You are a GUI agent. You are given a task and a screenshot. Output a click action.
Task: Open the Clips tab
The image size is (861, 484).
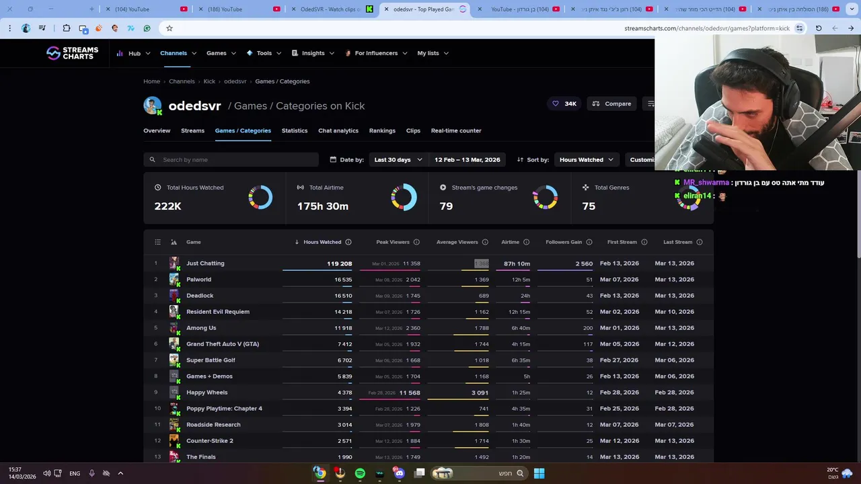pyautogui.click(x=413, y=130)
